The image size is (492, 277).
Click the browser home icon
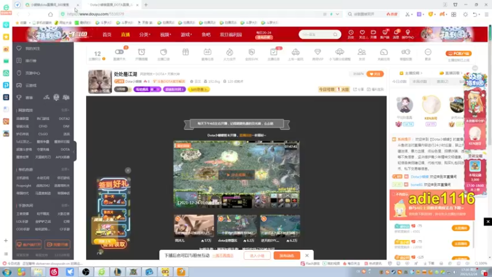(50, 14)
